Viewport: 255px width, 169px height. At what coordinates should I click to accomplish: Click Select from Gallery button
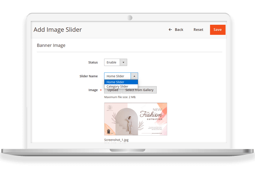pos(139,90)
